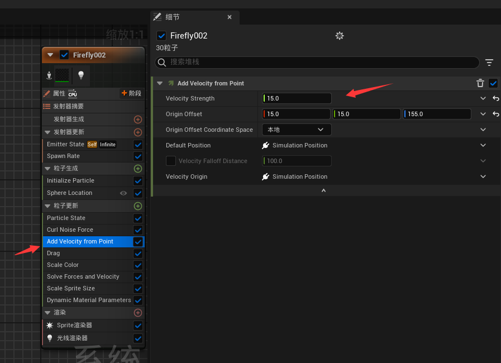Open 属性 emitter properties
Image resolution: width=501 pixels, height=363 pixels.
click(x=59, y=94)
